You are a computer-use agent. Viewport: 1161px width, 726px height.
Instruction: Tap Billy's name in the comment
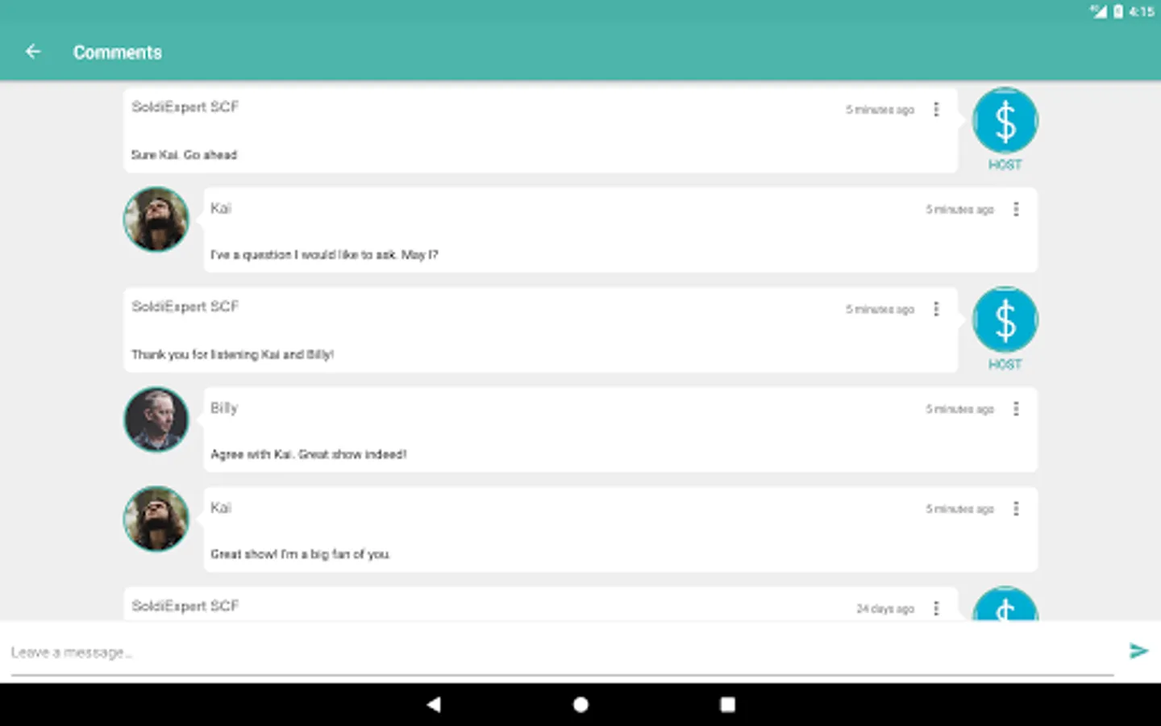click(224, 408)
